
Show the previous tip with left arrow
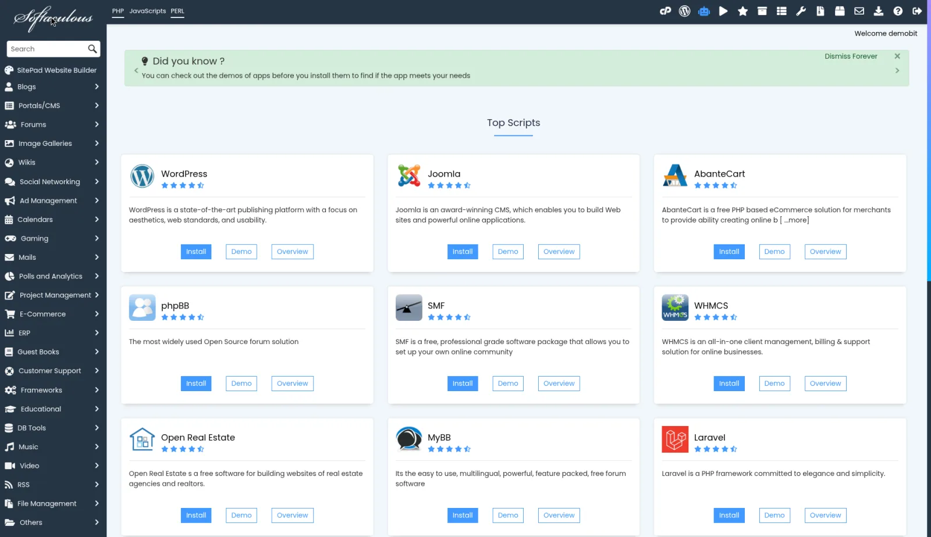pyautogui.click(x=136, y=71)
